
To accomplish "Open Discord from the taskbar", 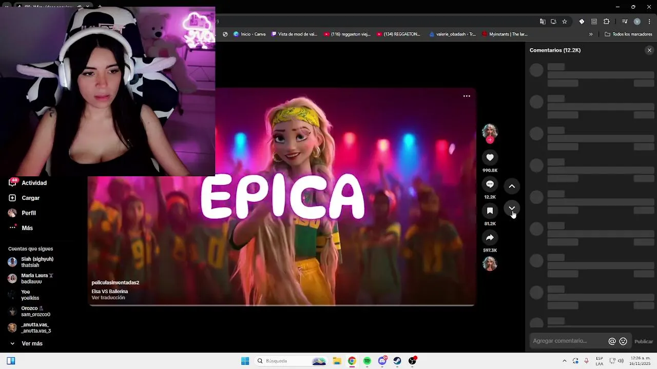I will click(382, 361).
